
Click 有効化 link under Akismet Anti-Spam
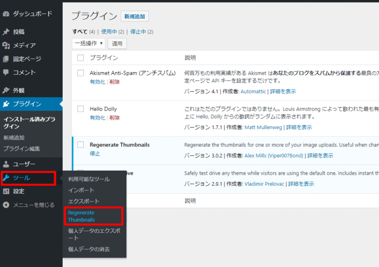98,82
